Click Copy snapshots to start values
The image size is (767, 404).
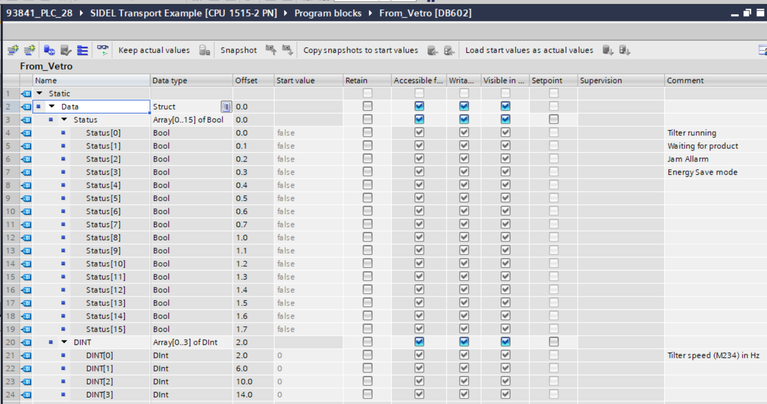[361, 50]
